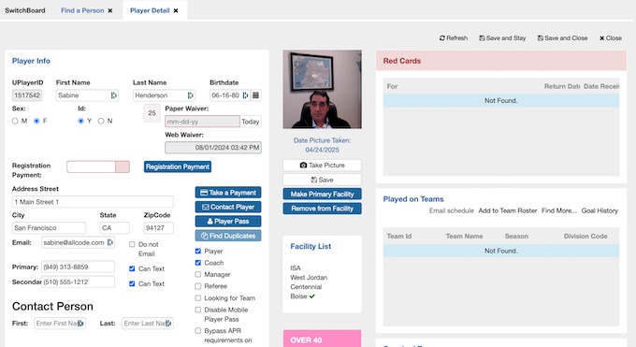Open the Goal History link

(600, 210)
